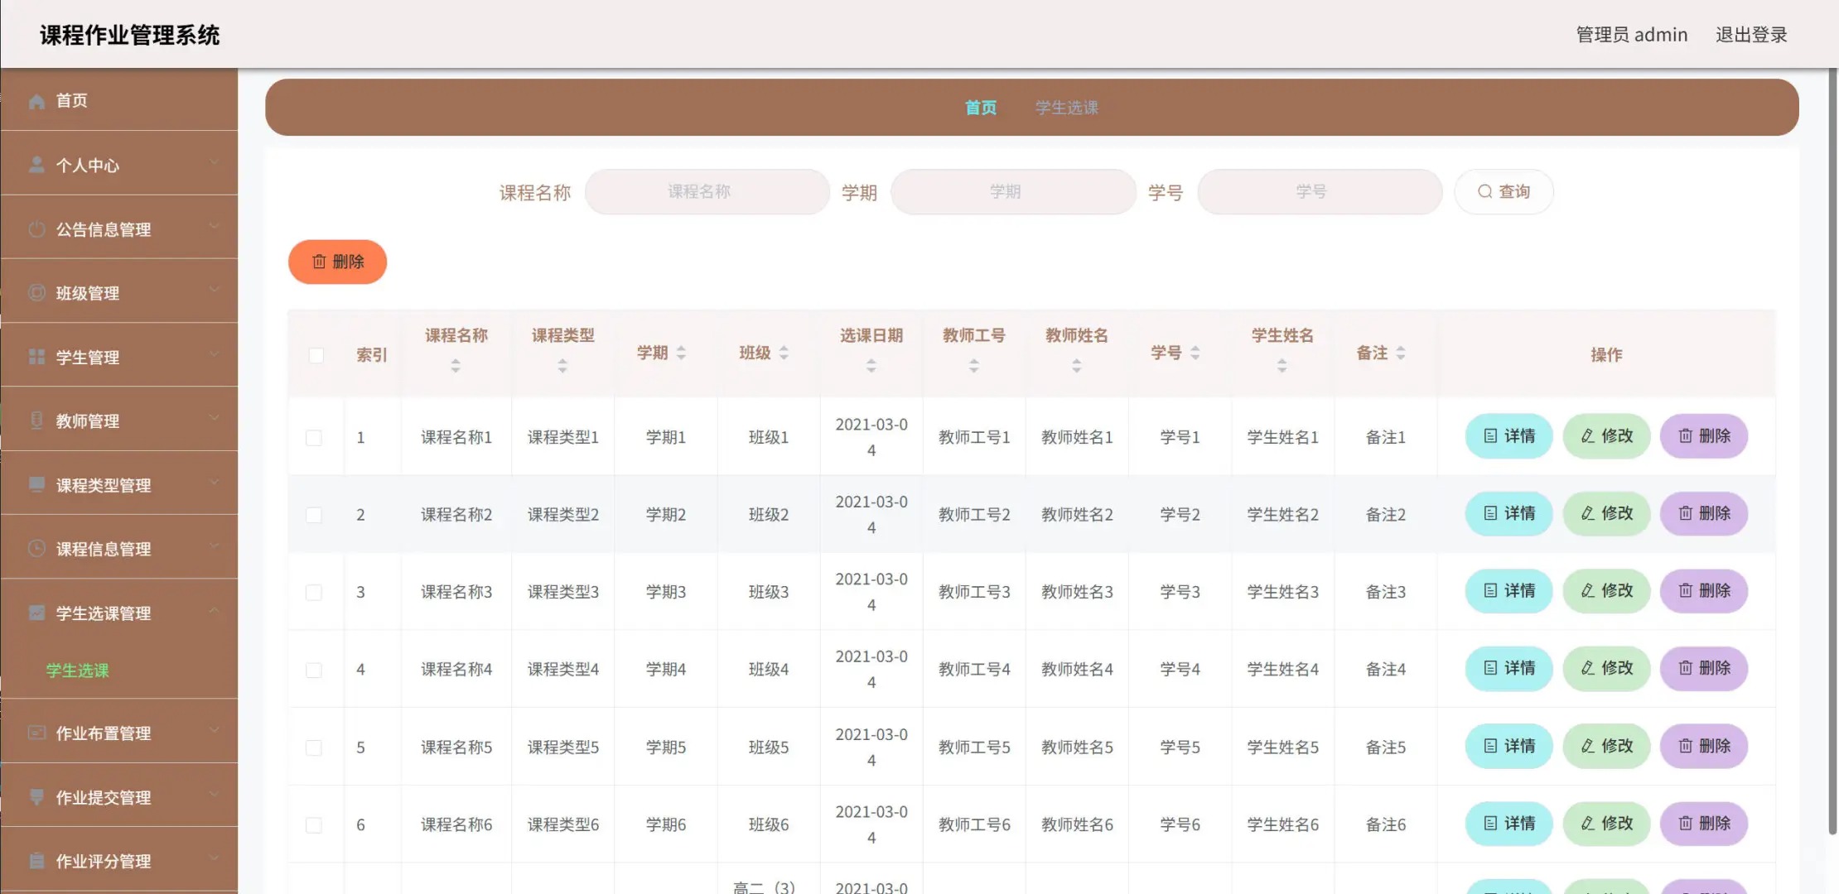
Task: Check the row for 课程名称3
Action: pyautogui.click(x=314, y=593)
